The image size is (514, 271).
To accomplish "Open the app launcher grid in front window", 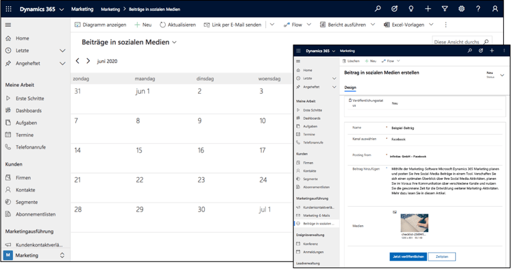I will [x=298, y=51].
